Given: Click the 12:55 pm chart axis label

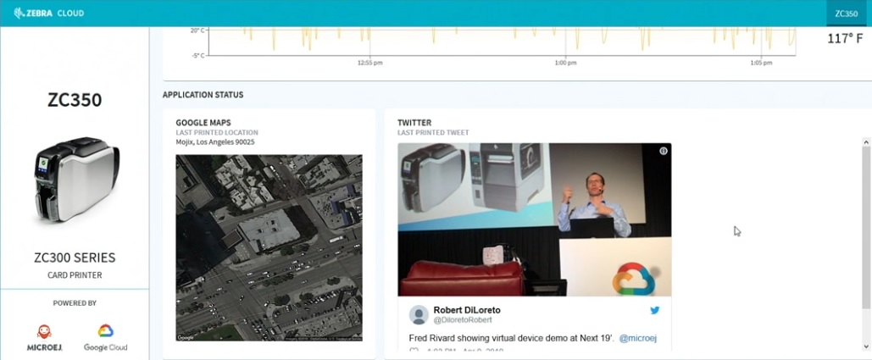Looking at the screenshot, I should click(369, 63).
